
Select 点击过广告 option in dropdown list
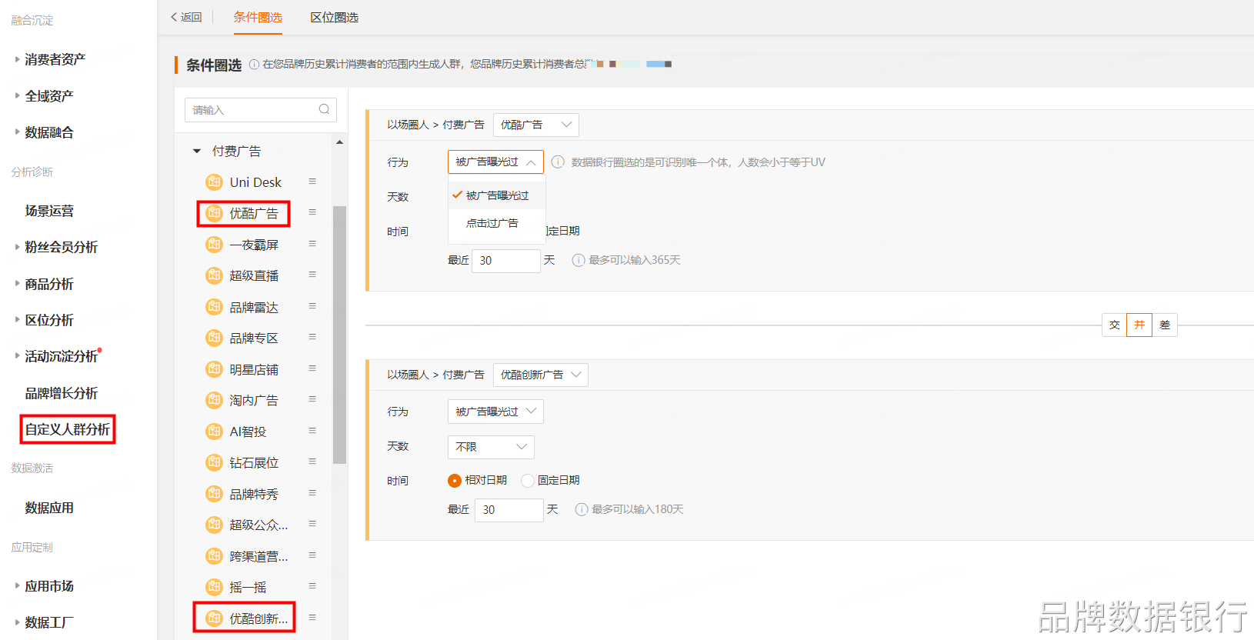pyautogui.click(x=497, y=223)
